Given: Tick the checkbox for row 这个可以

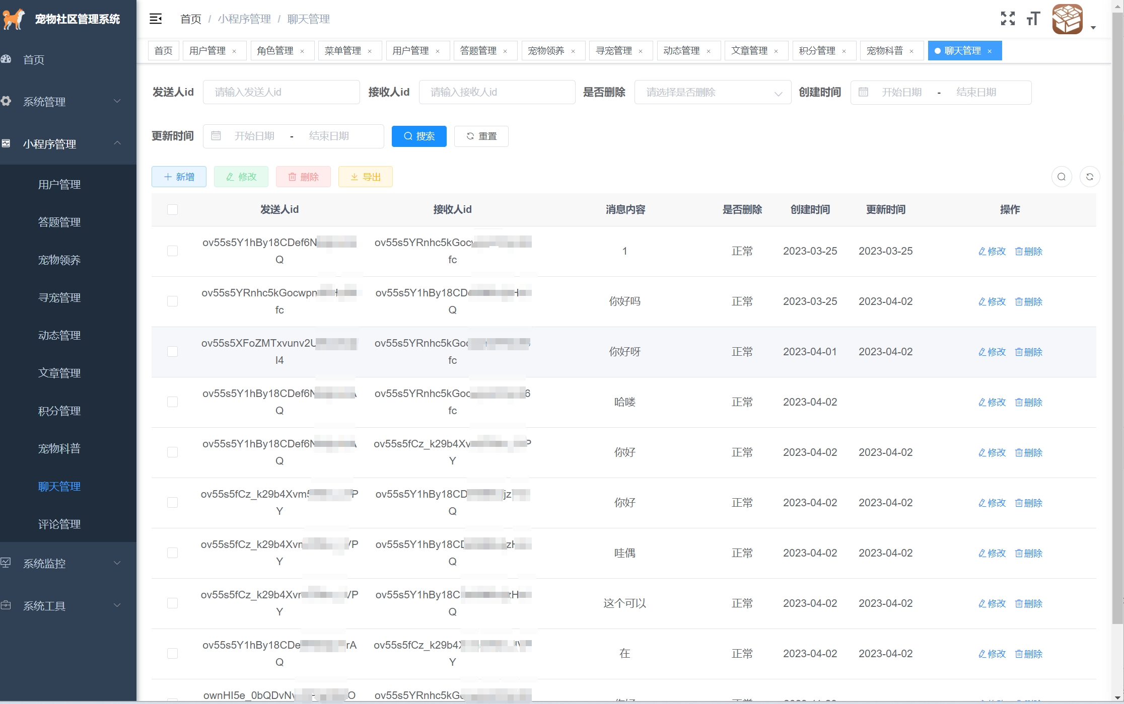Looking at the screenshot, I should pos(172,603).
